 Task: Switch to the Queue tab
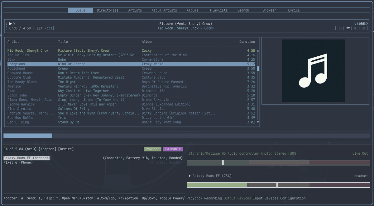80,10
